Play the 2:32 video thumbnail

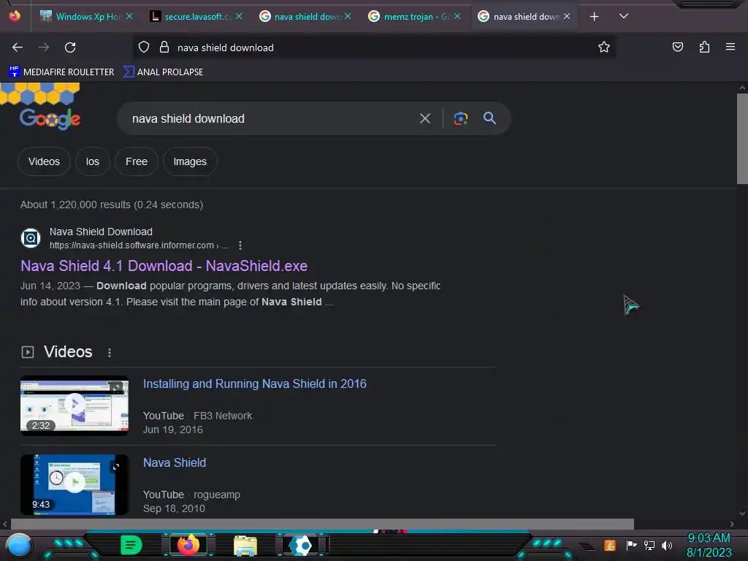[x=75, y=405]
